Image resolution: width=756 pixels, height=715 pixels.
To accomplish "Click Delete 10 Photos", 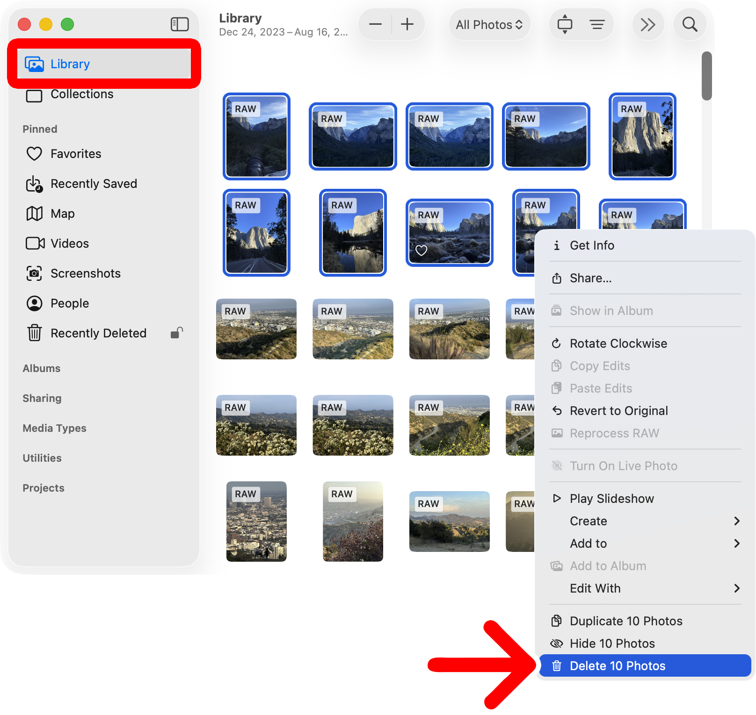I will tap(618, 665).
